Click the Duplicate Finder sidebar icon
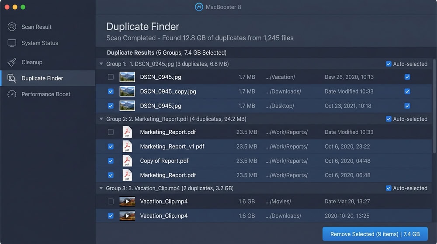The image size is (437, 244). coord(12,78)
